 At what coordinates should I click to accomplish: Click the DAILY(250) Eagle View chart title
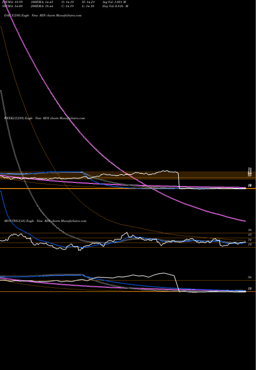tap(43, 15)
